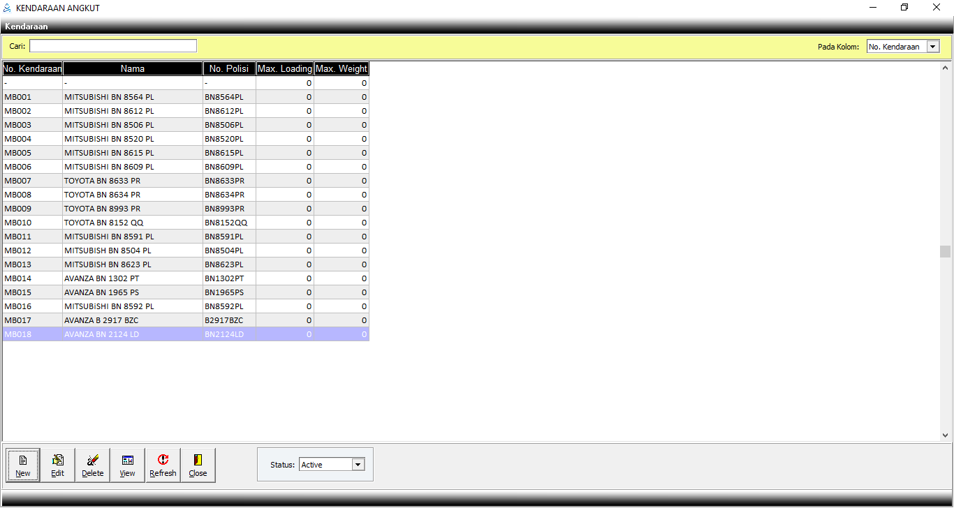Image resolution: width=954 pixels, height=508 pixels.
Task: Click the Max. Loading column header
Action: pos(284,68)
